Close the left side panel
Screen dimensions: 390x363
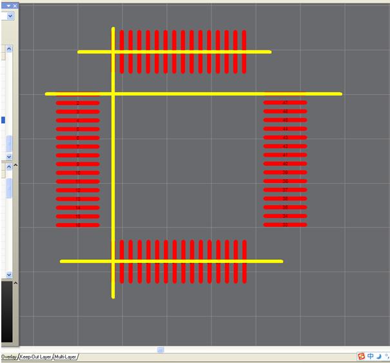tap(15, 6)
